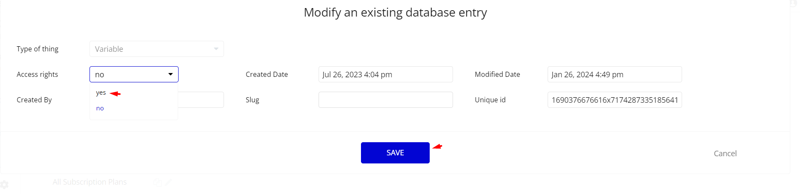
Task: Click into the Created Date field
Action: tap(386, 74)
